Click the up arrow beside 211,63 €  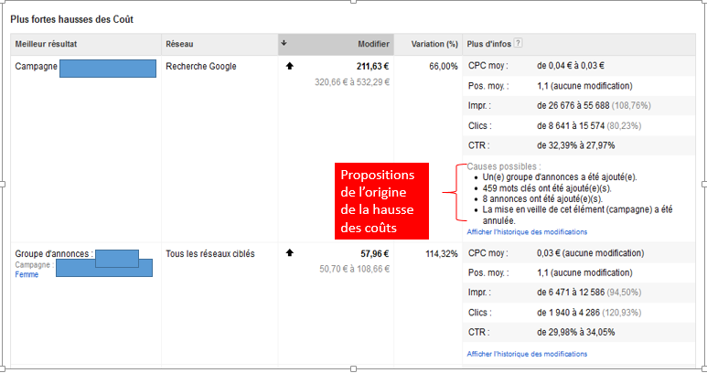[289, 66]
